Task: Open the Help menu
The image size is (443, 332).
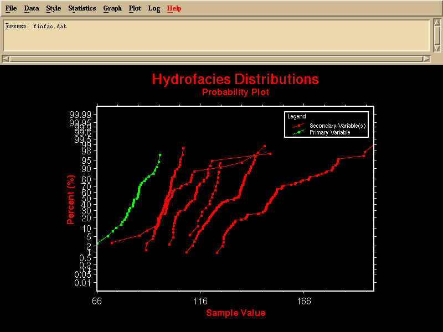Action: (174, 8)
